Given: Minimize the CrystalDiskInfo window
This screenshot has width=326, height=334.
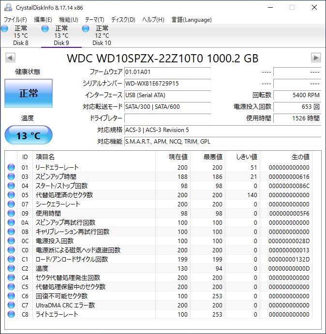Looking at the screenshot, I should point(270,7).
